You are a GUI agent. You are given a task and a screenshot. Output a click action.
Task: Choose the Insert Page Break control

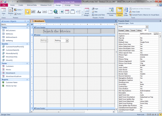(x=78, y=12)
